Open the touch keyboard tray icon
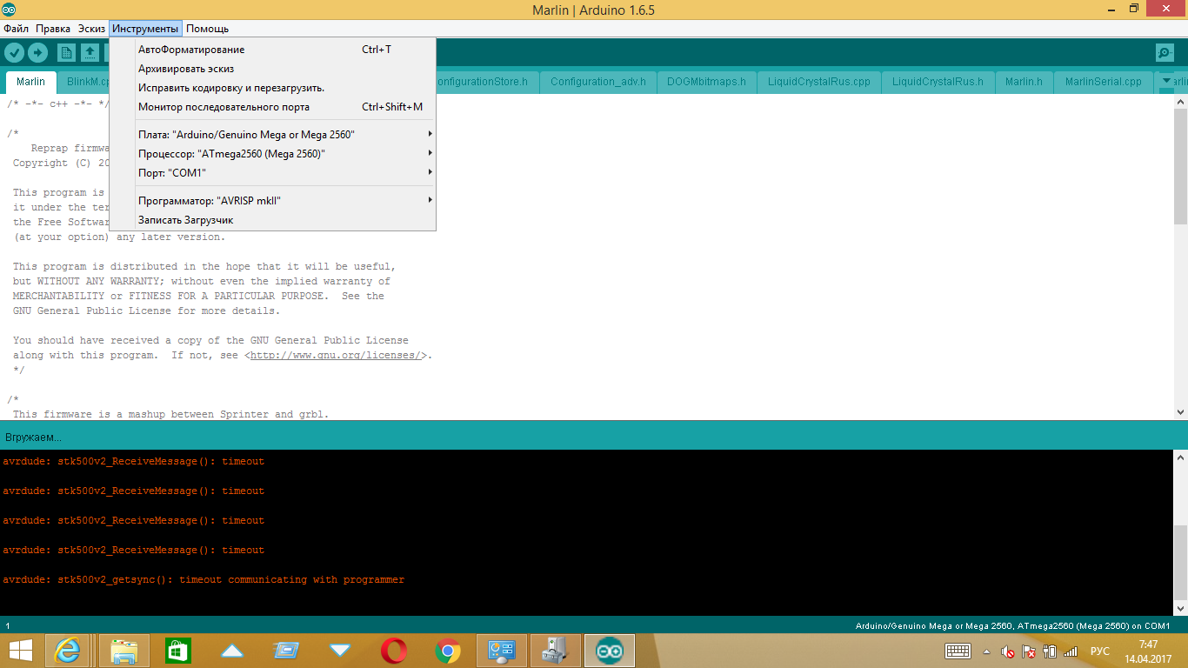This screenshot has width=1188, height=668. coord(958,651)
